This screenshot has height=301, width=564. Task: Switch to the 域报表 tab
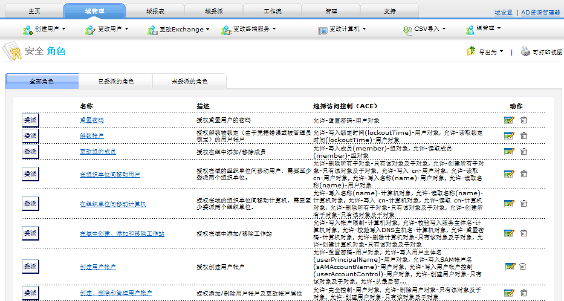pyautogui.click(x=154, y=11)
